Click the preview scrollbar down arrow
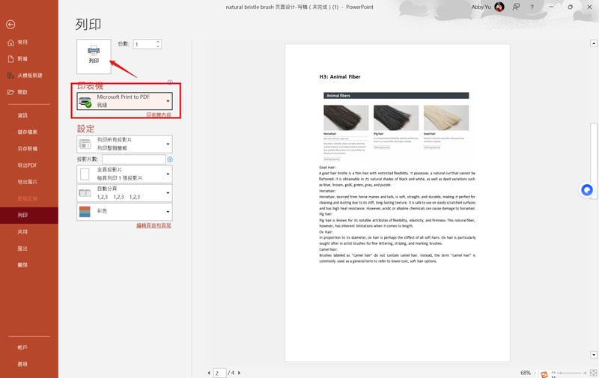The width and height of the screenshot is (599, 378). click(594, 355)
